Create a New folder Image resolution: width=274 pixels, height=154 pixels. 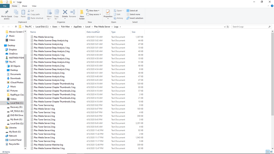pyautogui.click(x=82, y=14)
